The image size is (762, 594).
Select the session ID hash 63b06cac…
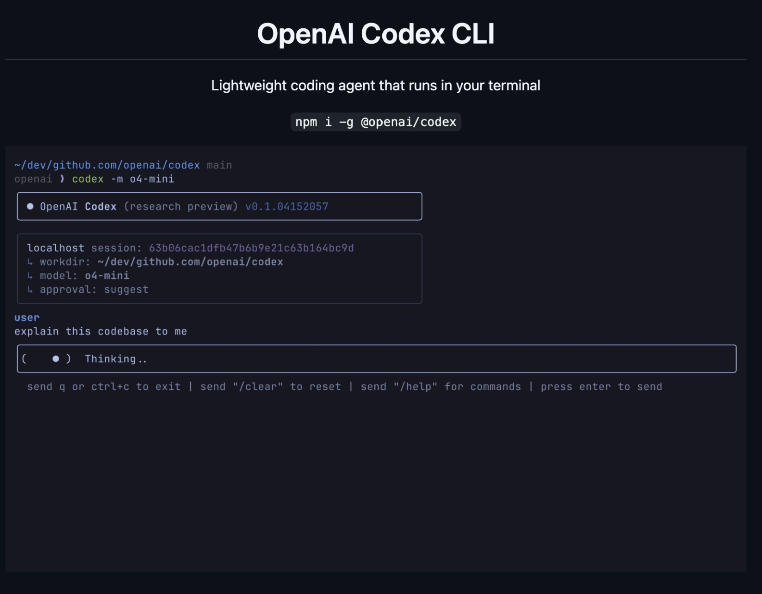(x=252, y=248)
